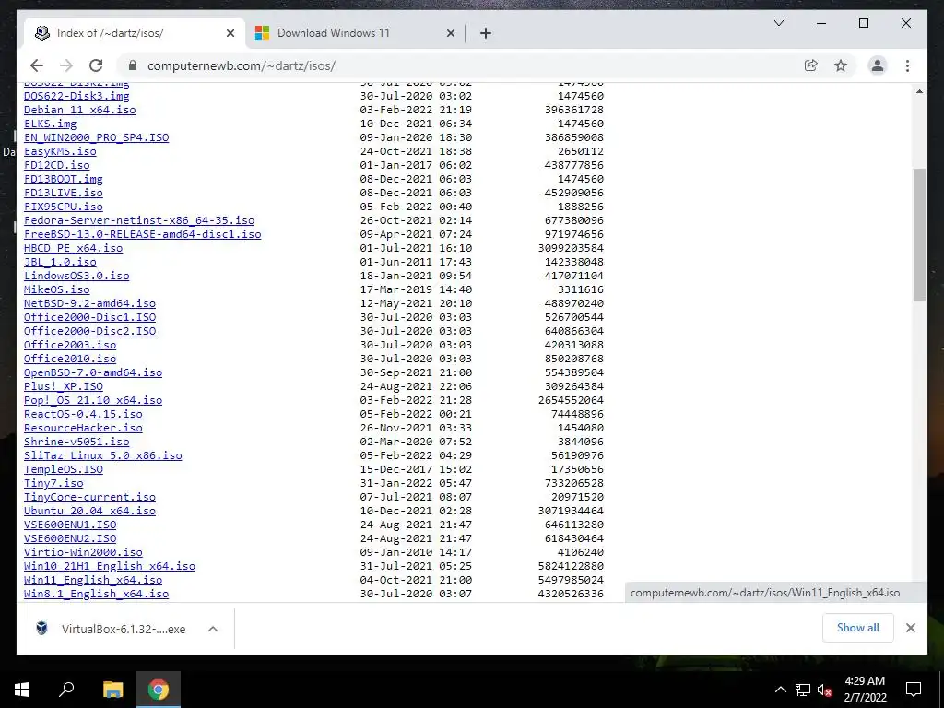This screenshot has height=708, width=944.
Task: Close the downloads bar
Action: coord(910,628)
